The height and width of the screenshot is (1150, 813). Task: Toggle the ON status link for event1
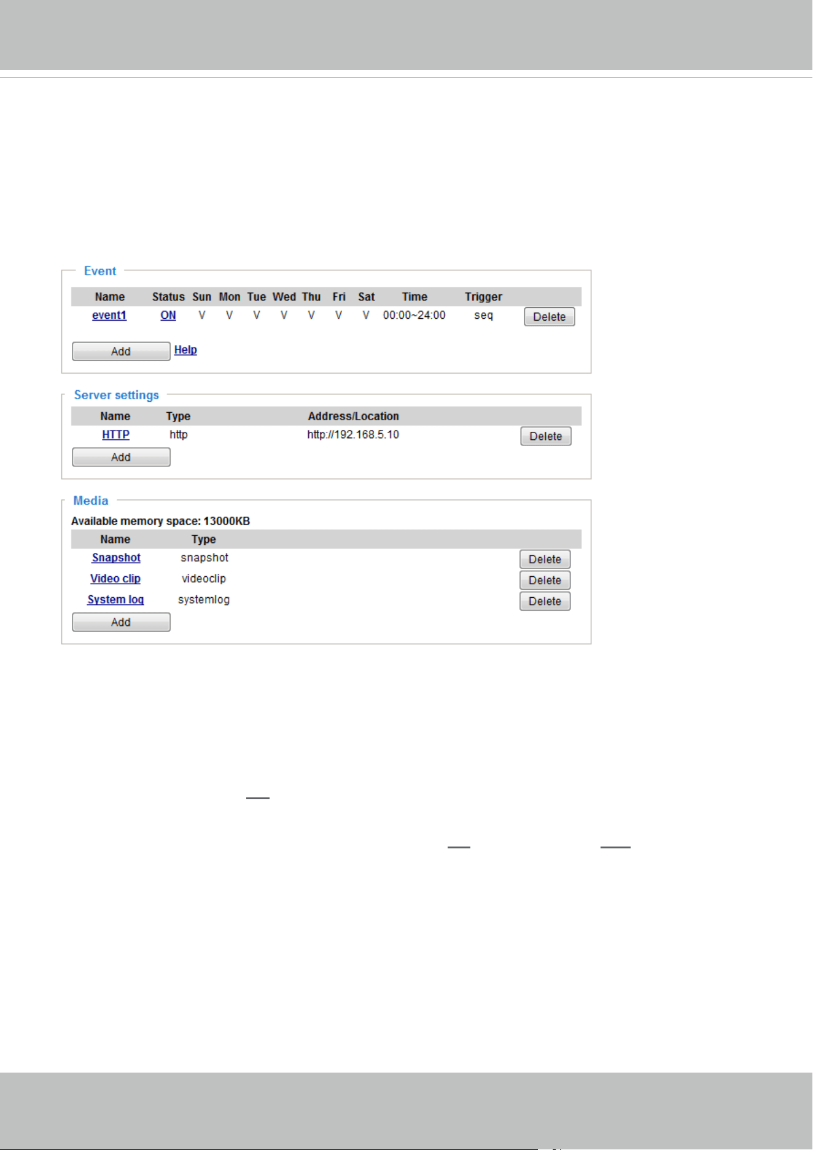(x=168, y=315)
